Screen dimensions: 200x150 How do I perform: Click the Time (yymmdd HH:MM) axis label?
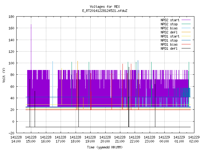click(x=105, y=147)
